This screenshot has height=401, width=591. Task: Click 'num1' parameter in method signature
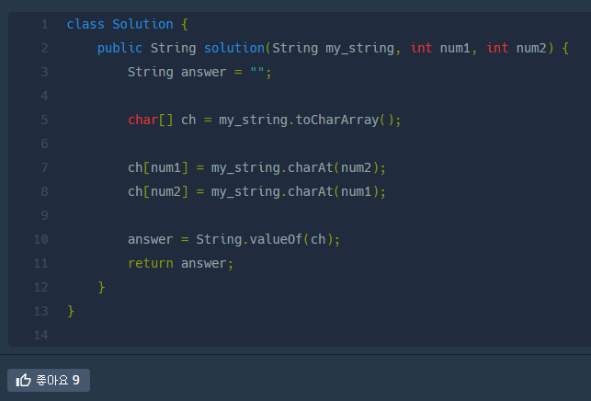pyautogui.click(x=455, y=48)
